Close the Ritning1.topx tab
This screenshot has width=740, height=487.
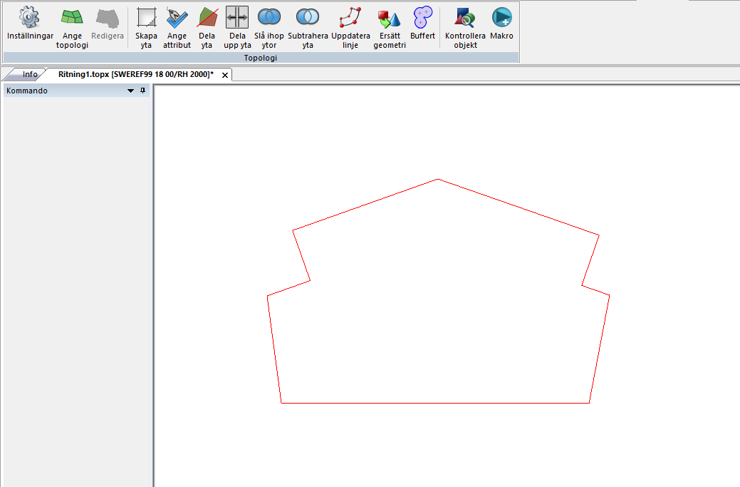(225, 75)
